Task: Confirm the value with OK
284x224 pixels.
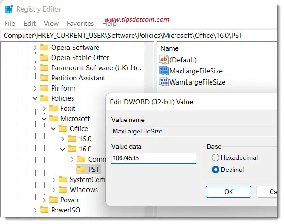Action: click(x=229, y=192)
